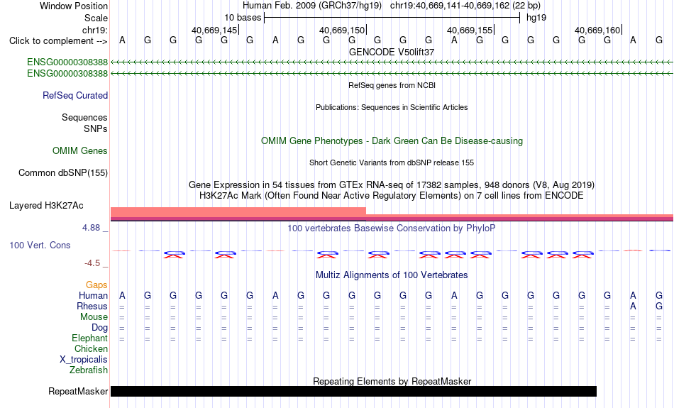Image resolution: width=674 pixels, height=408 pixels.
Task: Click the Layered H3K27Ac track label
Action: tap(46, 206)
